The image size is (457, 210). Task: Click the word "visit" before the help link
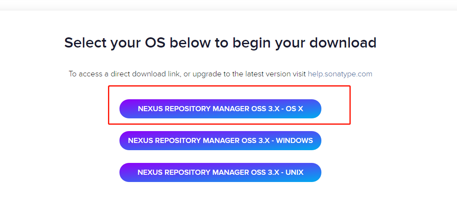(298, 74)
